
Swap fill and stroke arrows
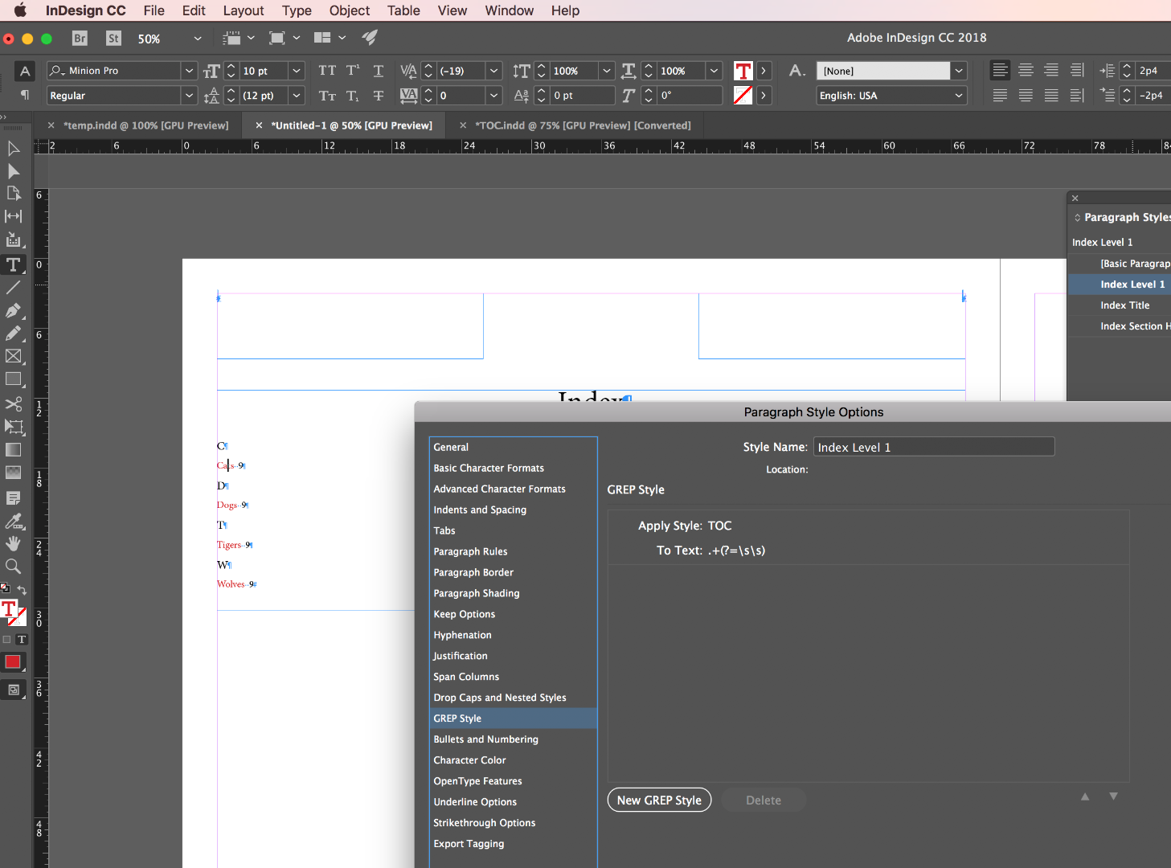coord(22,590)
